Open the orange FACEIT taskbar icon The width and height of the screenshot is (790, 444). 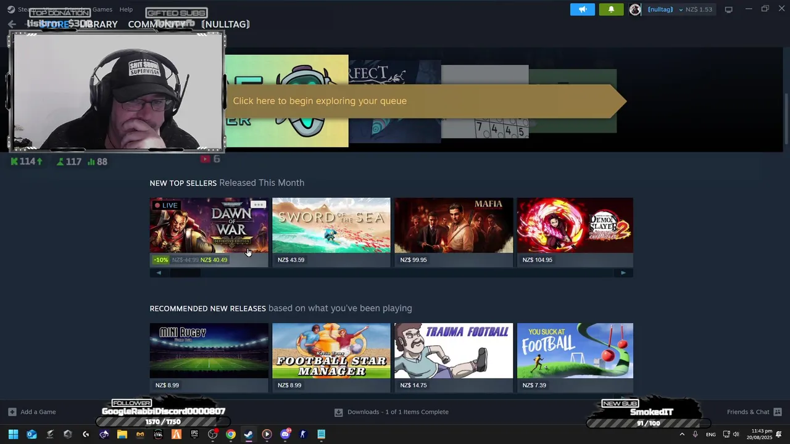point(177,434)
